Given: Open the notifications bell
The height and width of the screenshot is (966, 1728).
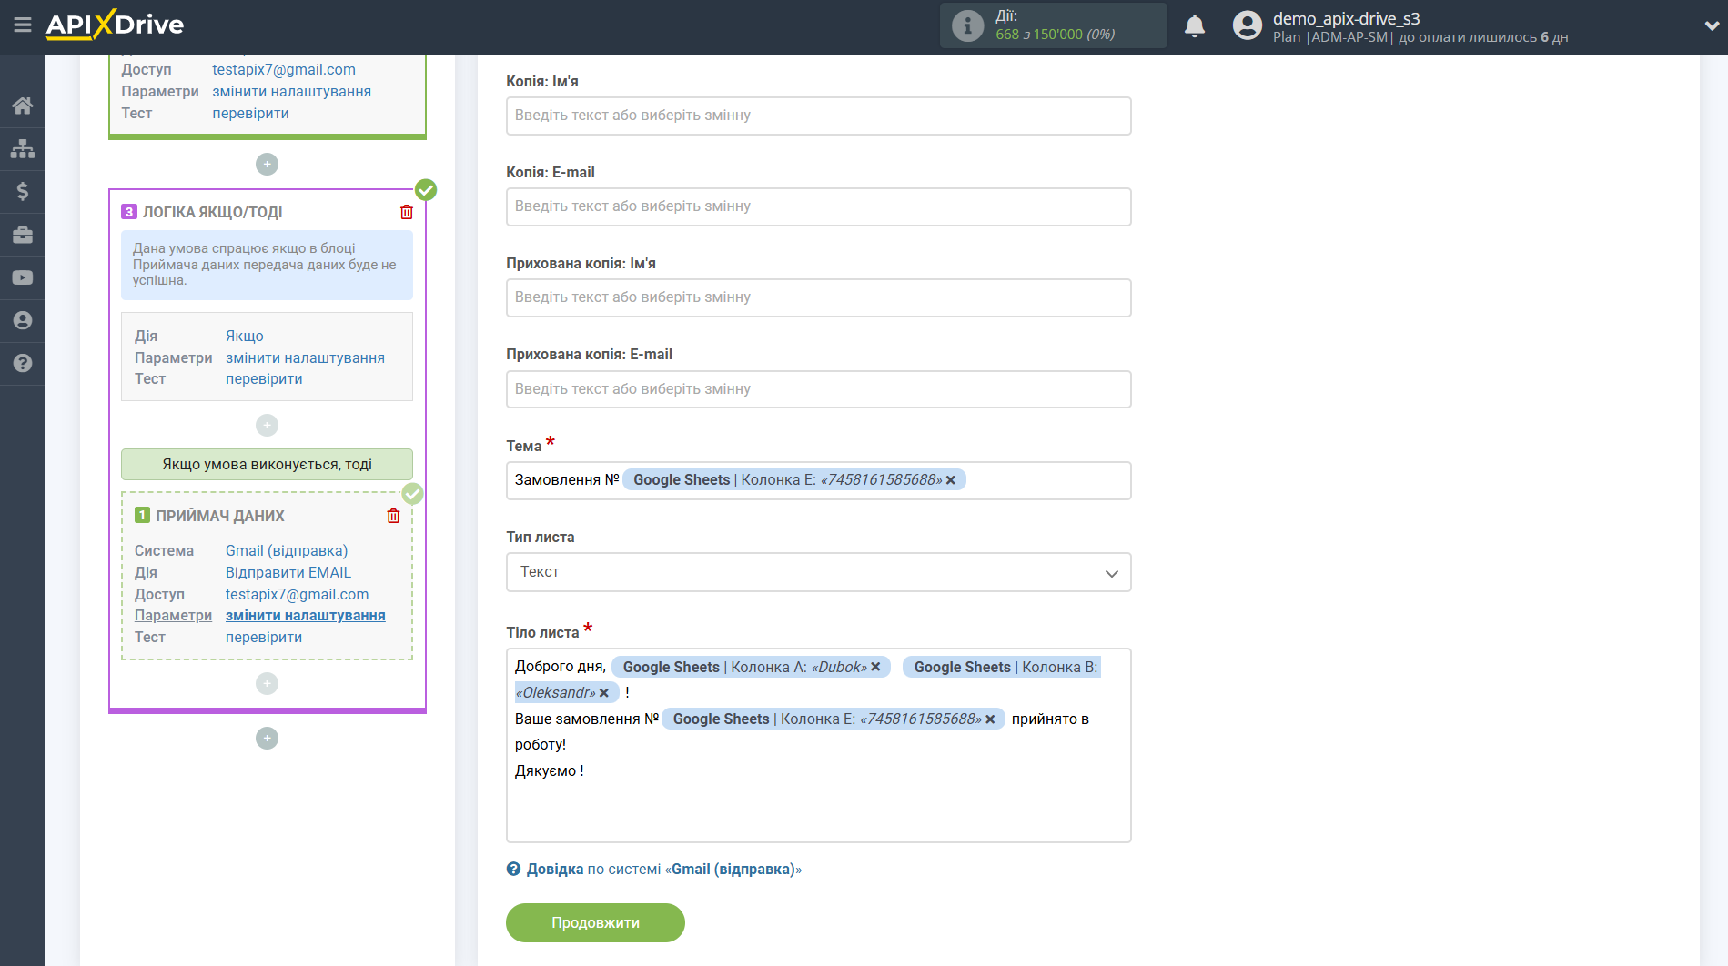Looking at the screenshot, I should (1195, 25).
